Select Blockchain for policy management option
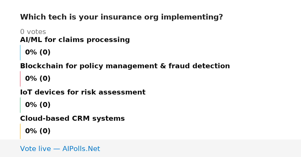Viewport: 301px width, 157px height. 125,66
